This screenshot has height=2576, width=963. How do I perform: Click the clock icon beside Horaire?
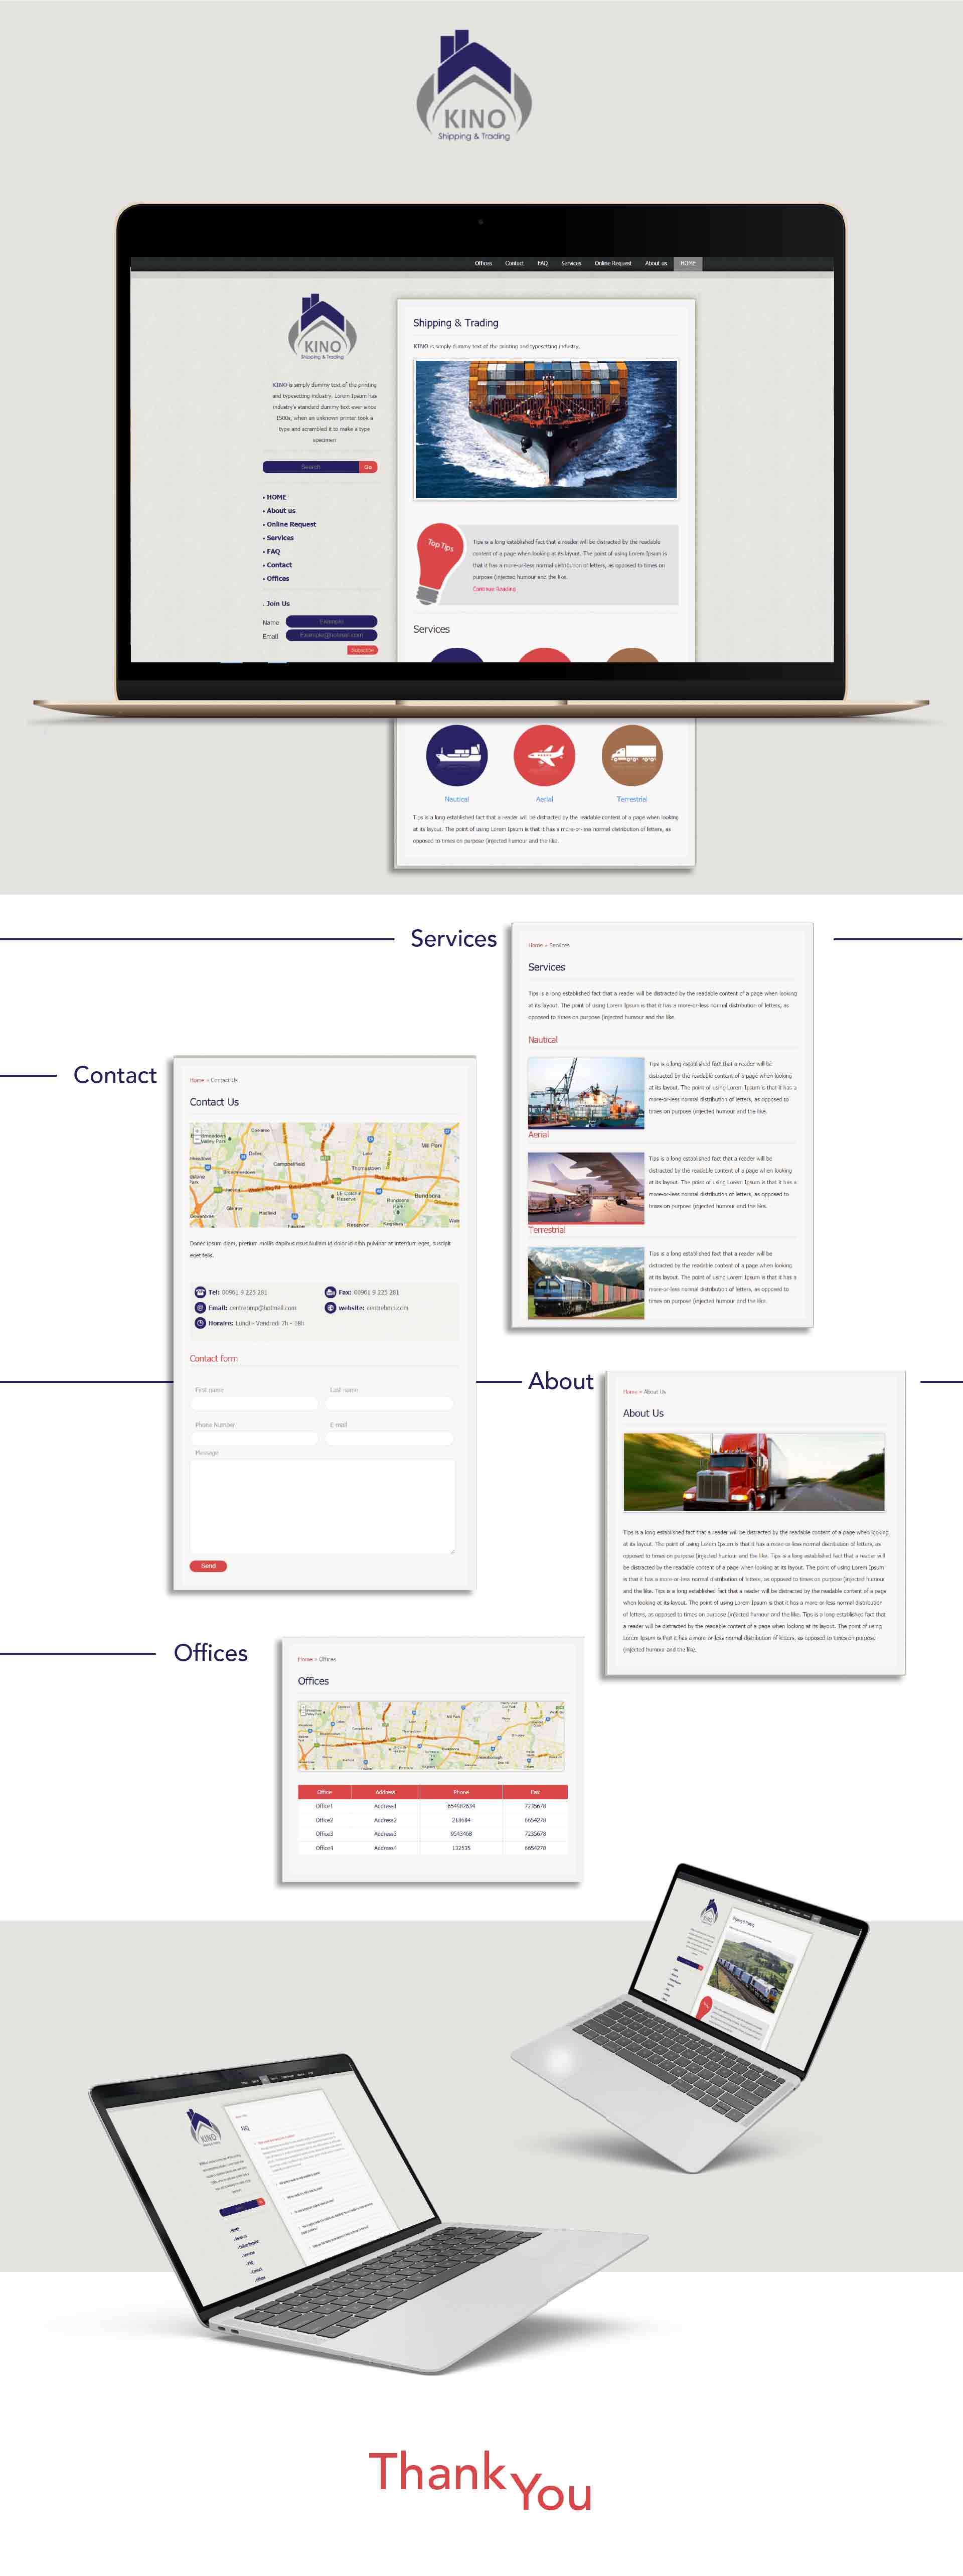coord(200,1323)
